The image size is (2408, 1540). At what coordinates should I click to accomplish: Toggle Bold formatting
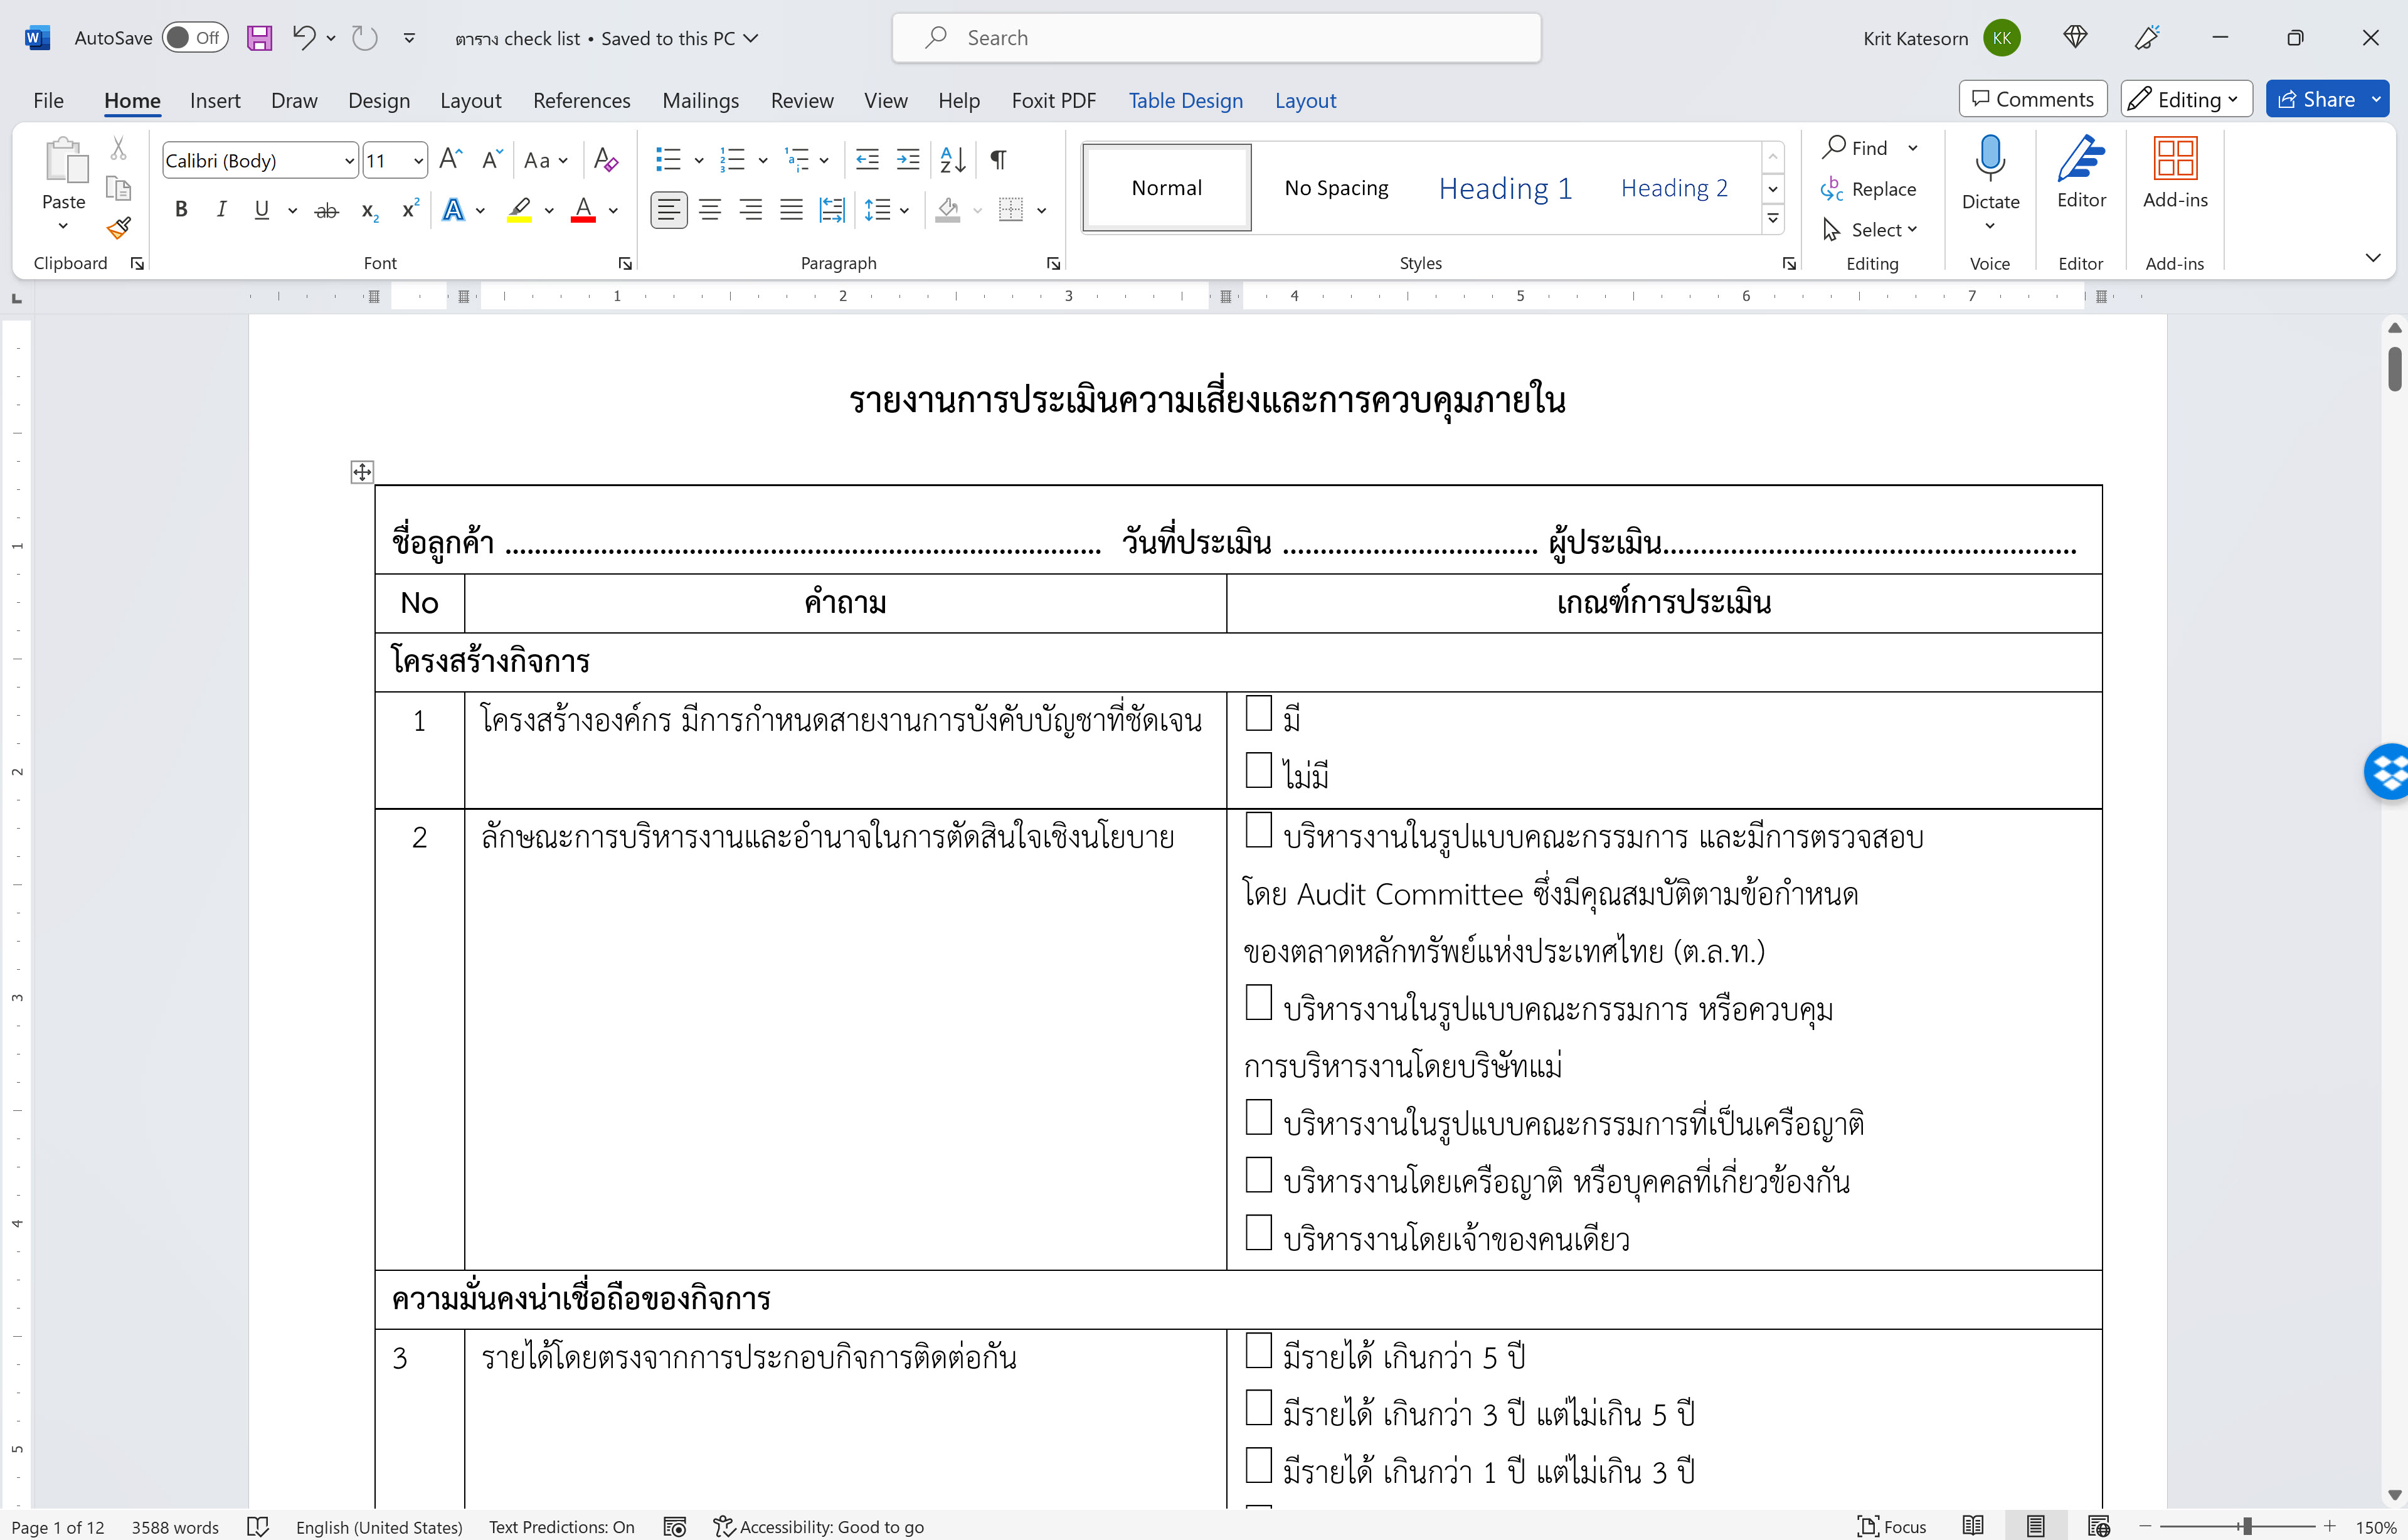181,210
